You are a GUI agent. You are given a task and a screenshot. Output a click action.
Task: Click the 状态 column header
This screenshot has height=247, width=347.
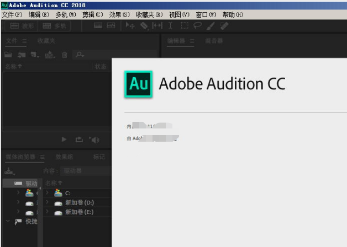coord(101,67)
